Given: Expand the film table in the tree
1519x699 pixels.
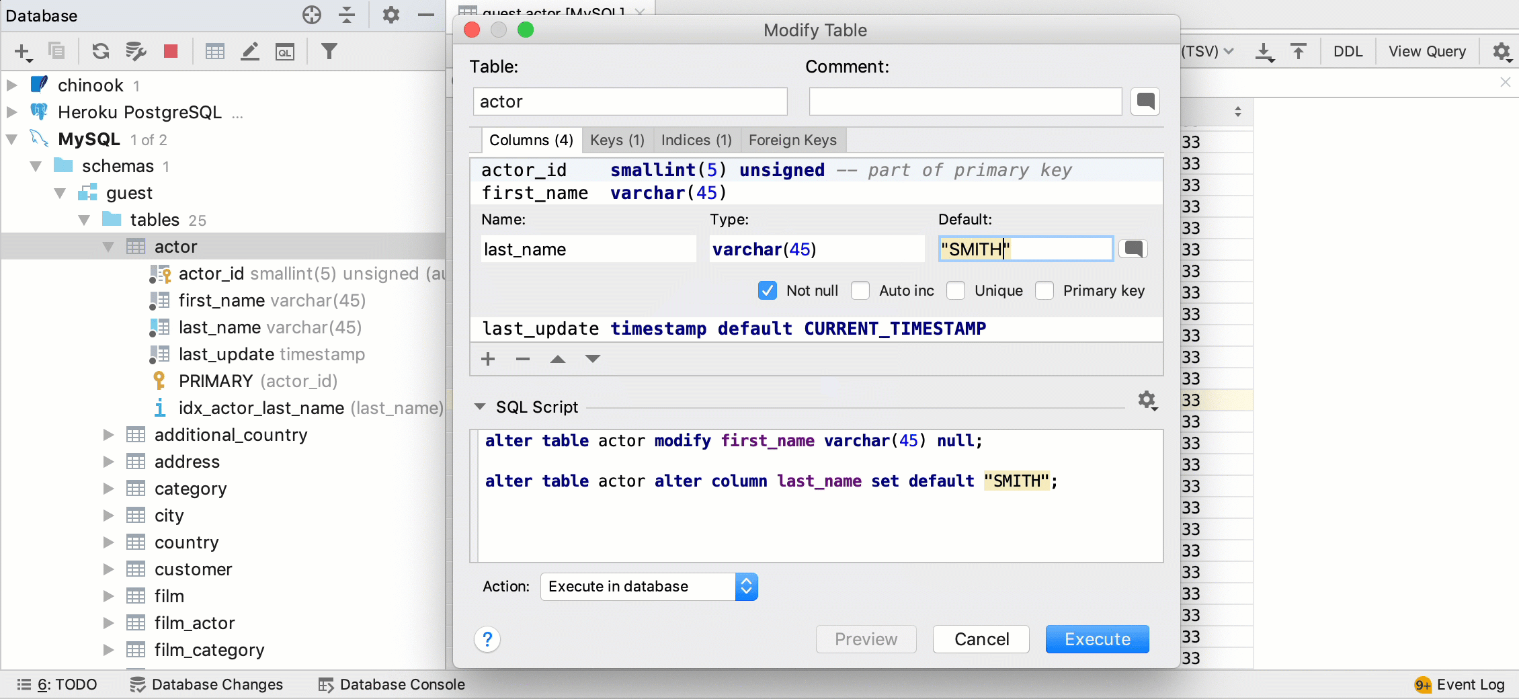Looking at the screenshot, I should point(108,595).
